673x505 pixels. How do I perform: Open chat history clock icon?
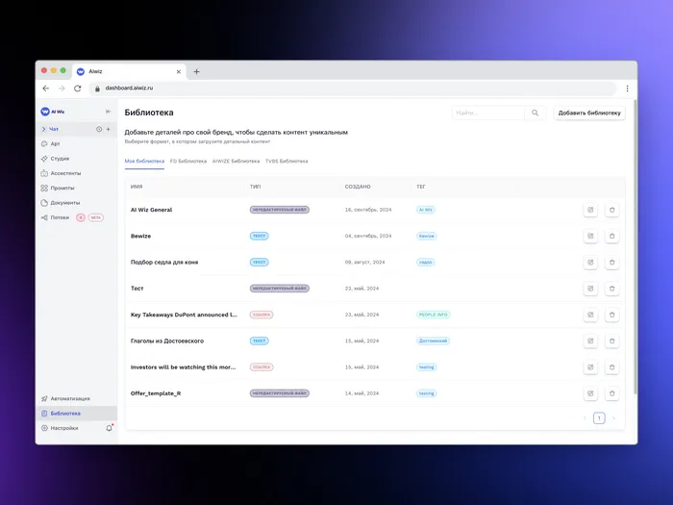pyautogui.click(x=99, y=129)
